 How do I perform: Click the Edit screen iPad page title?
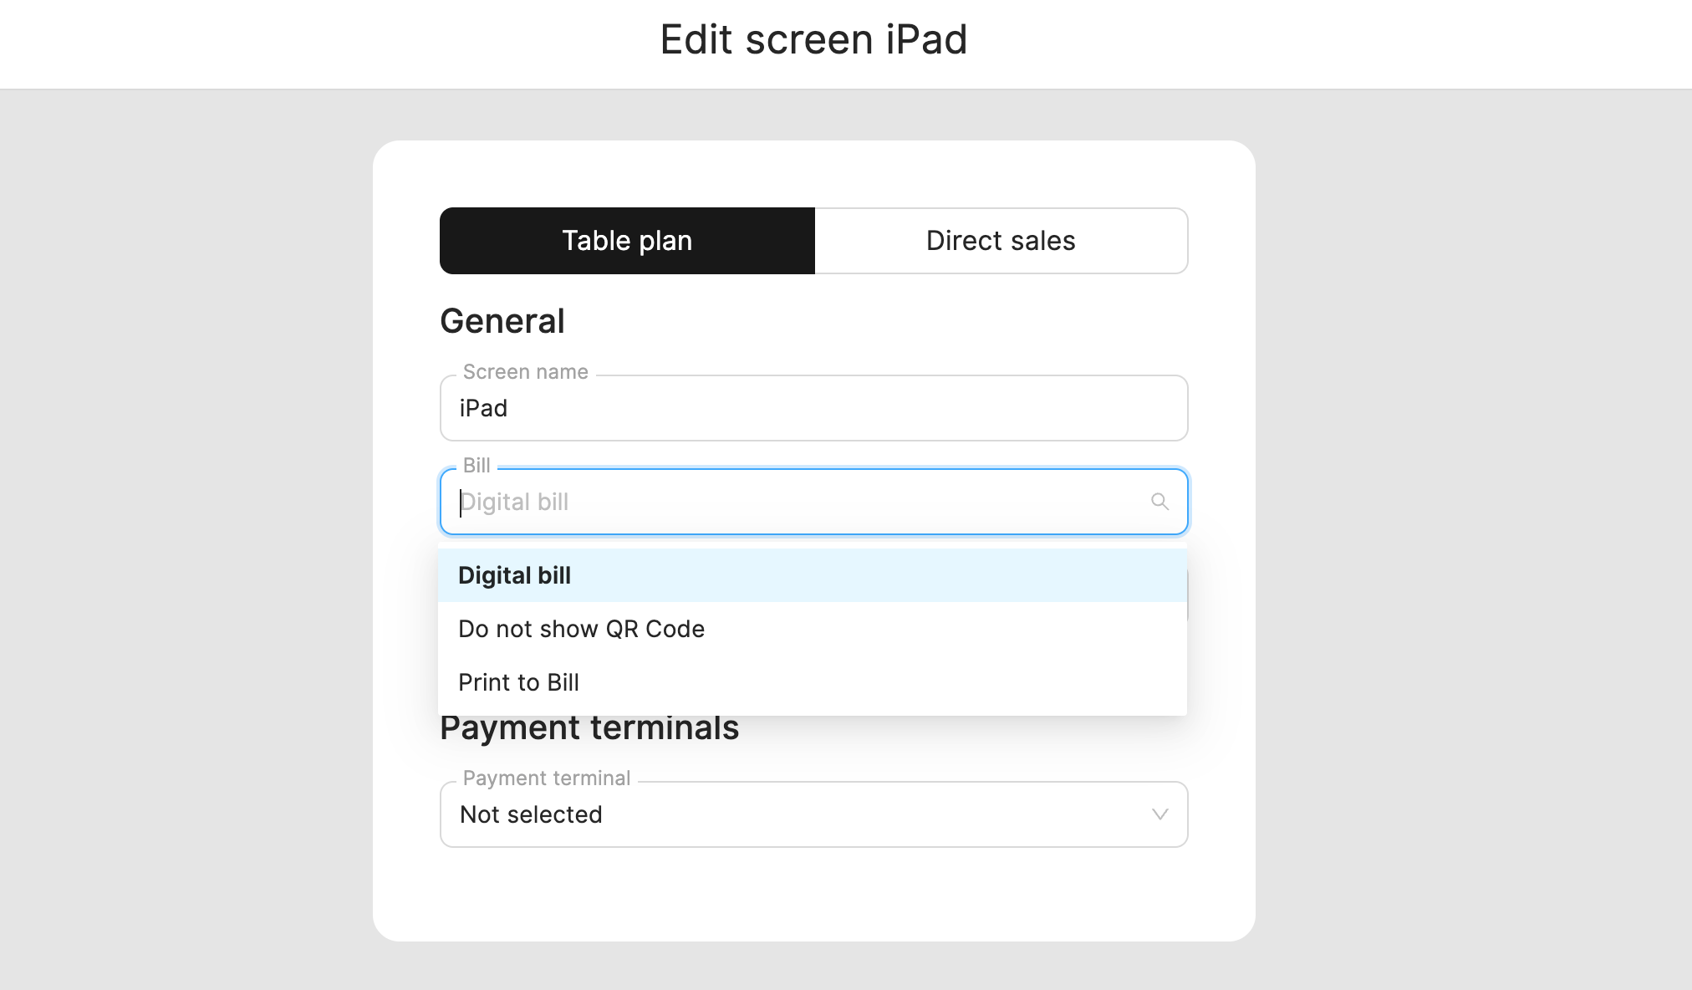813,39
